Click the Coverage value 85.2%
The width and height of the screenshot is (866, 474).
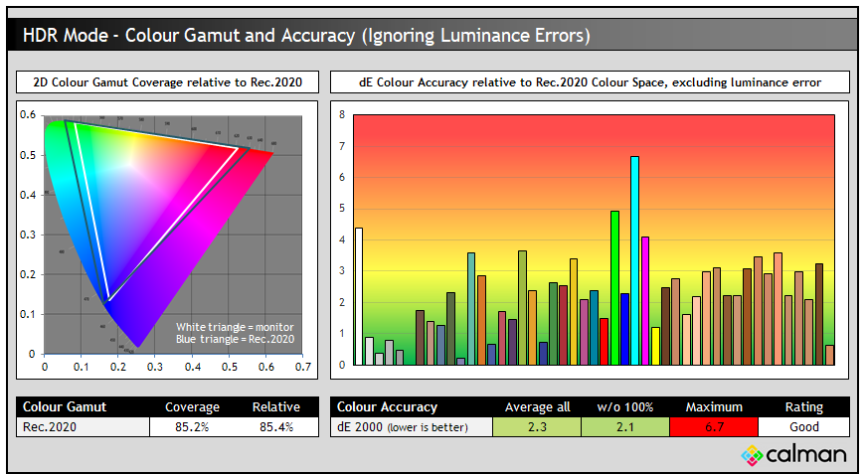click(x=192, y=426)
